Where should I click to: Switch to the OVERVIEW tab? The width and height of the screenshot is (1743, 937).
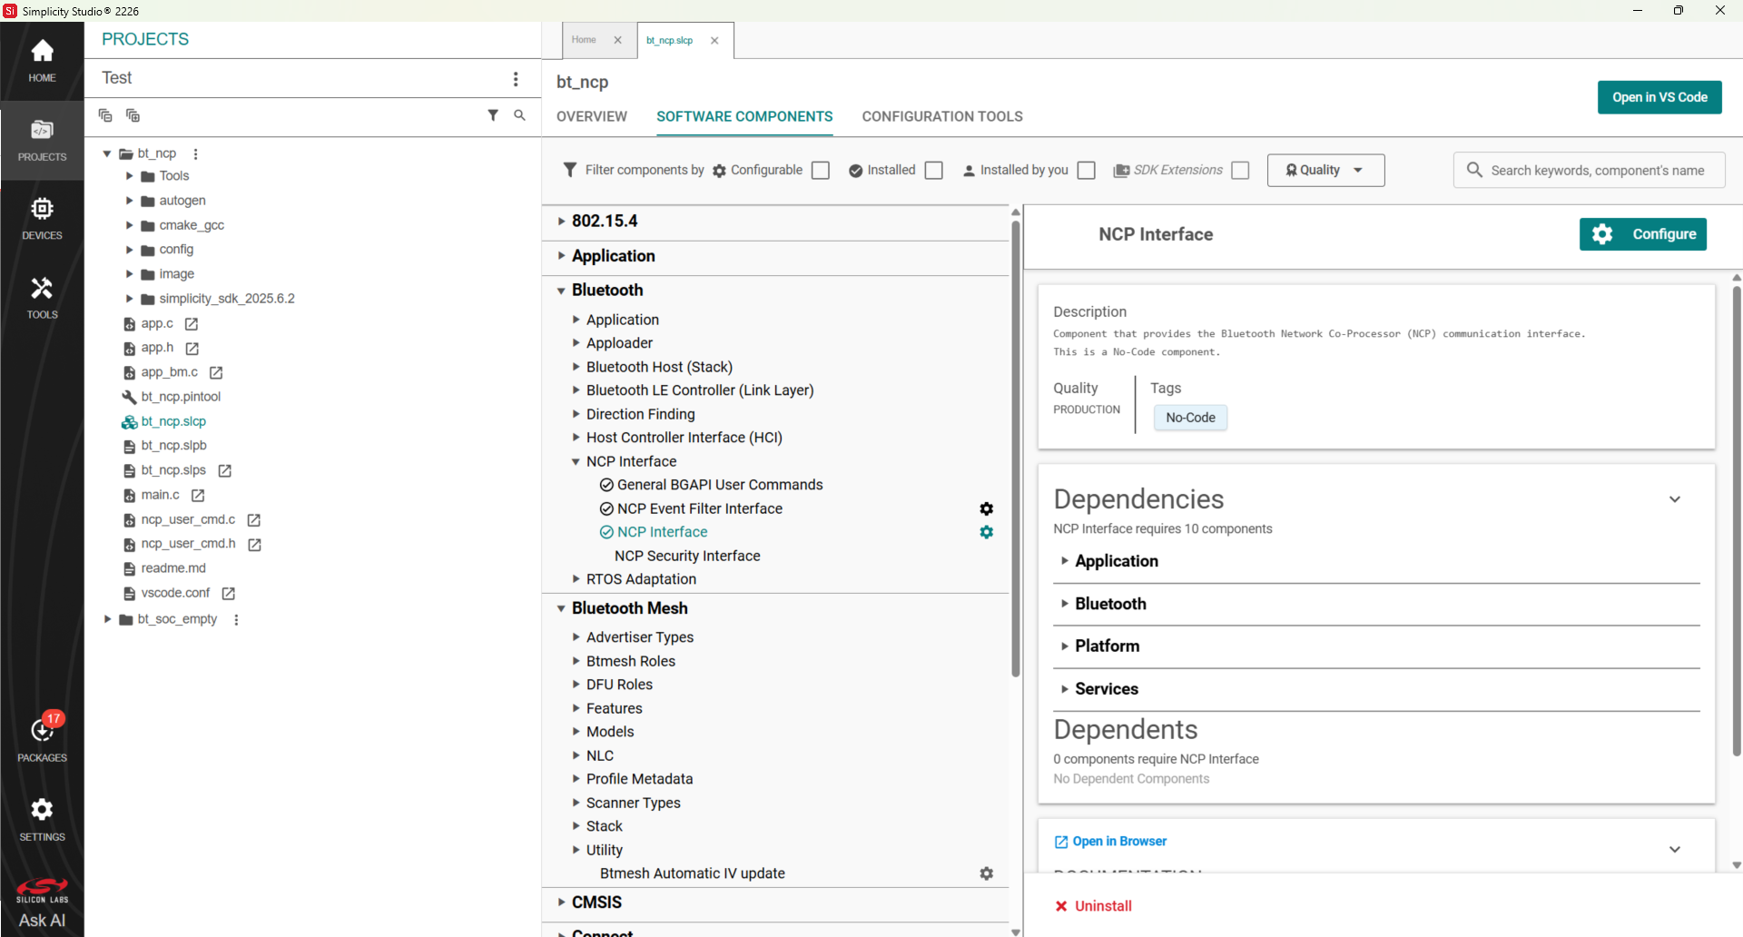coord(592,116)
